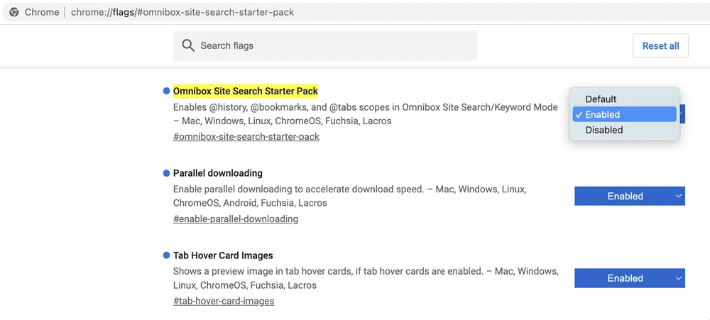The height and width of the screenshot is (320, 710).
Task: Click the chrome://flags URL in address bar
Action: (182, 12)
